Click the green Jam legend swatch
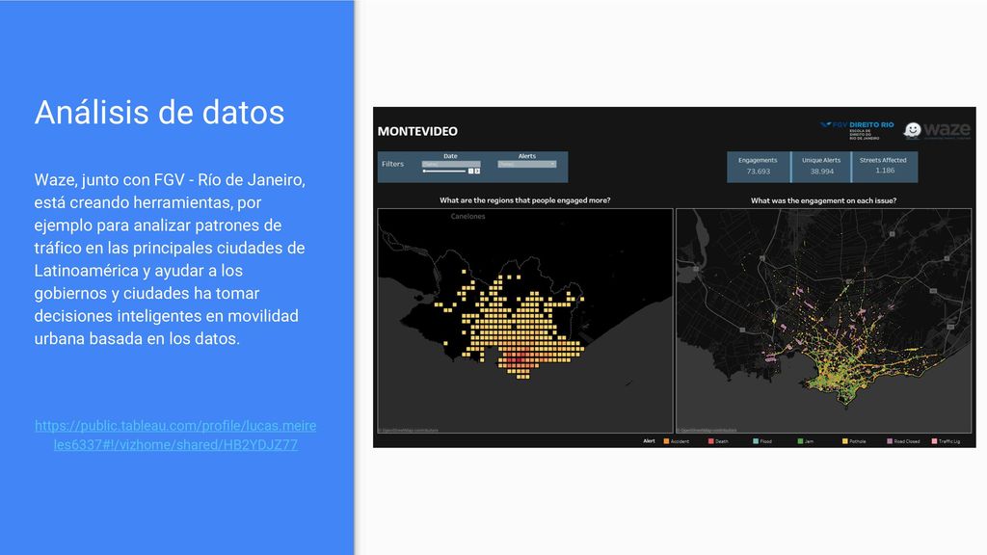This screenshot has height=555, width=987. (800, 441)
